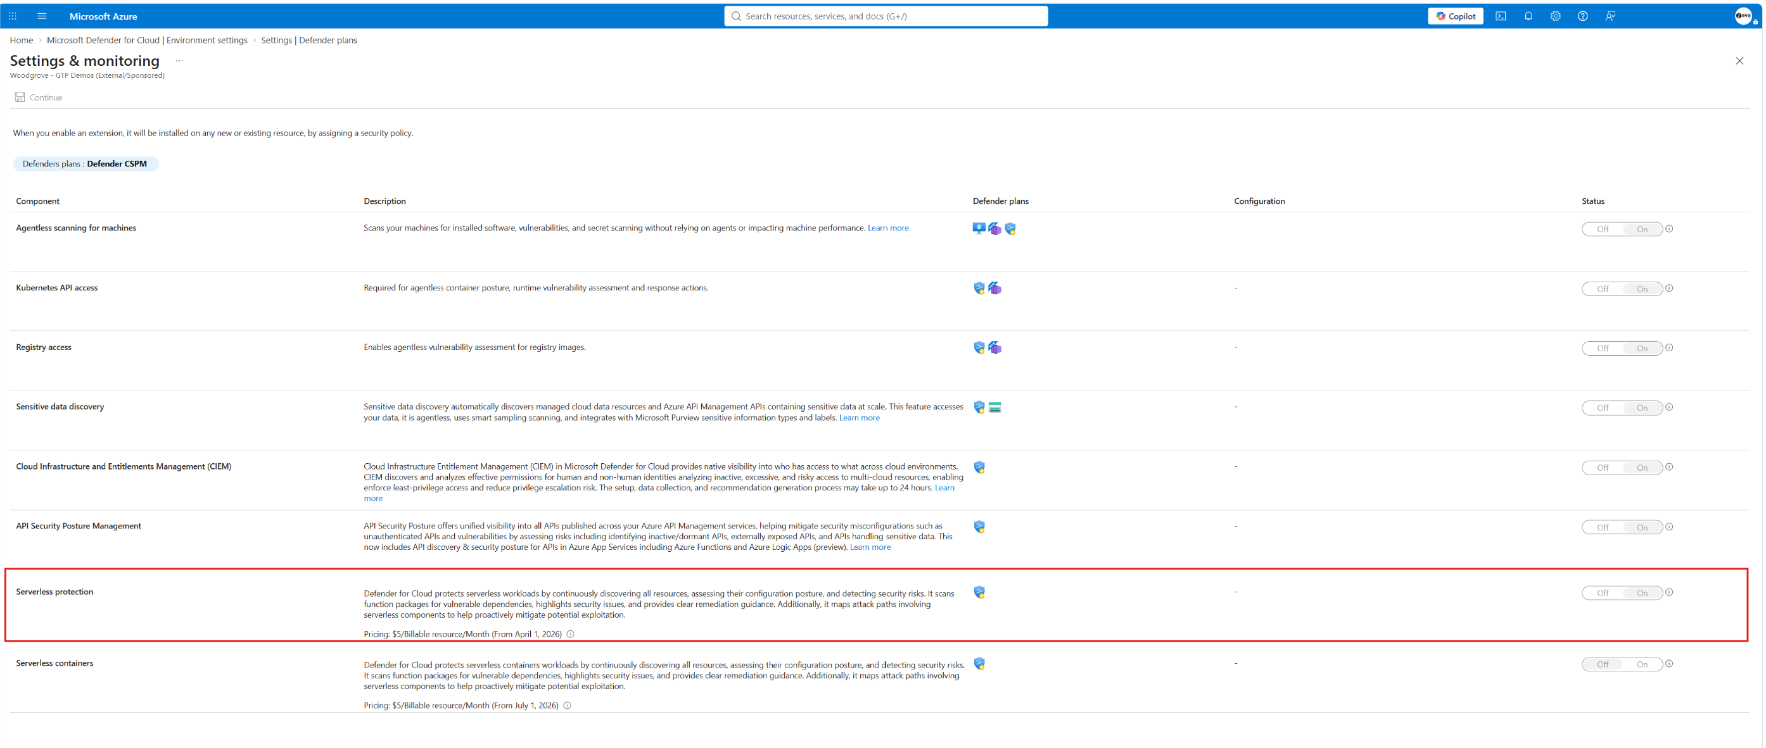1766x748 pixels.
Task: Click the monitor-shaped plan icon in Agentless scanning row
Action: (979, 229)
